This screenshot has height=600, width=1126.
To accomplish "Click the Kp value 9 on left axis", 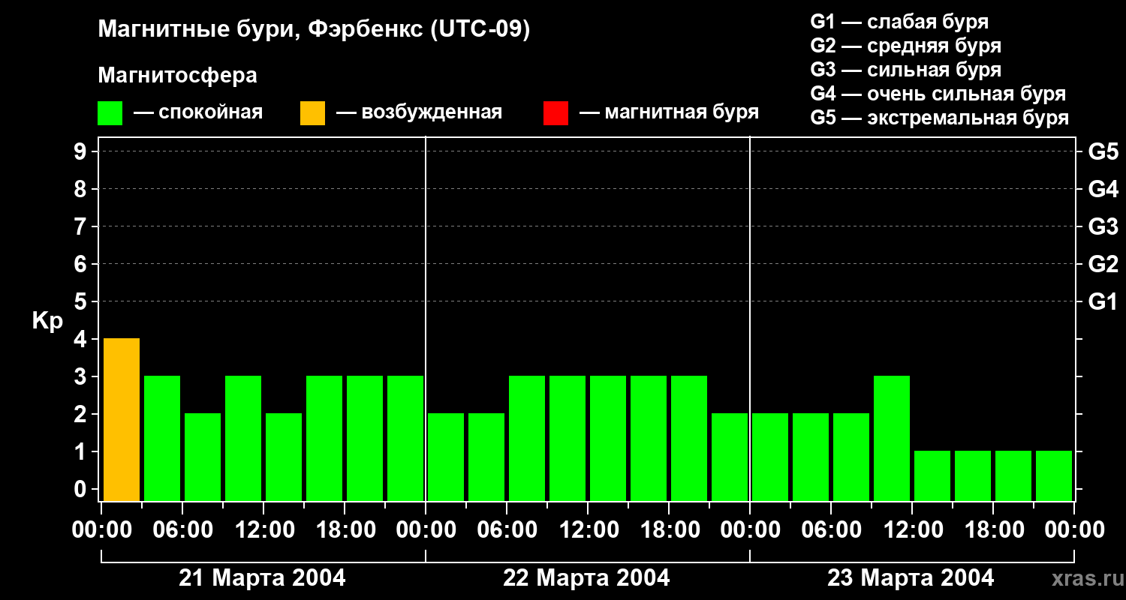I will pyautogui.click(x=81, y=151).
